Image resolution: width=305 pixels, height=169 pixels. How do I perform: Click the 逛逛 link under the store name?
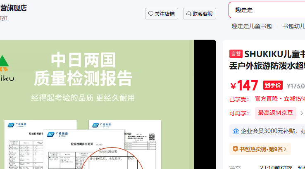(x=4, y=18)
